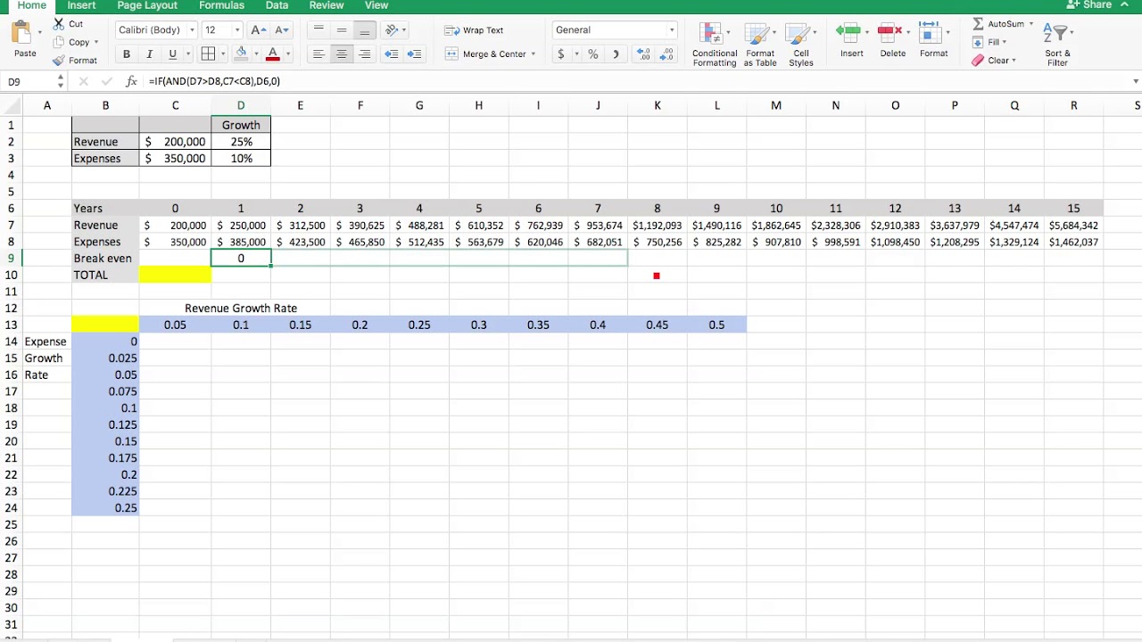Toggle center horizontal alignment

342,54
